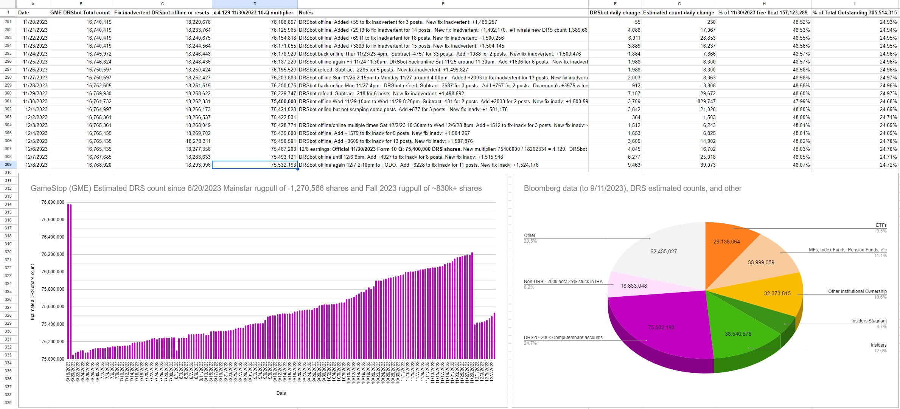The width and height of the screenshot is (900, 409).
Task: Click the 76,800,000 y-axis label
Action: [x=53, y=202]
